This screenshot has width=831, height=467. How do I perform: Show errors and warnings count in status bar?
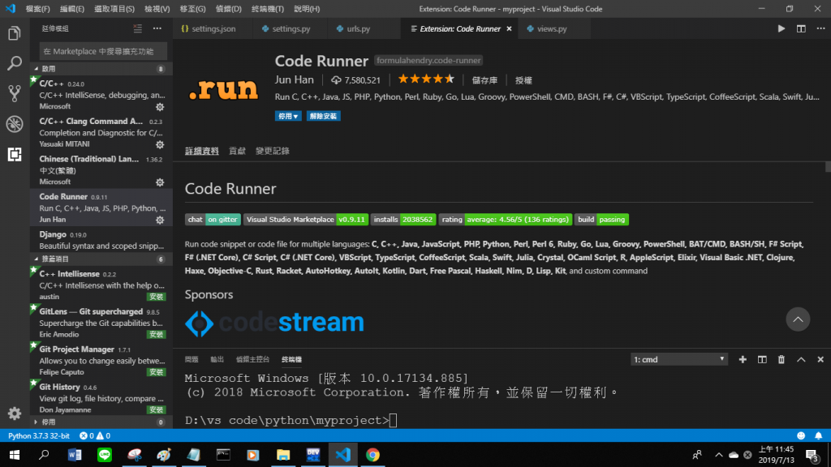pyautogui.click(x=94, y=435)
